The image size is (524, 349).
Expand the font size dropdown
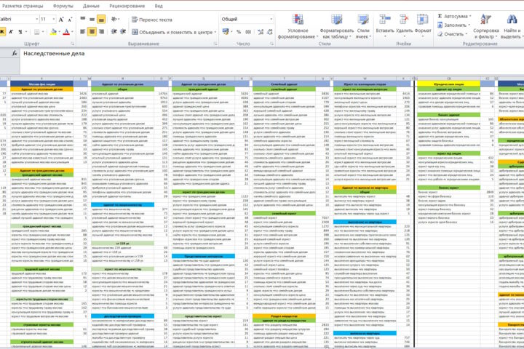[x=53, y=20]
